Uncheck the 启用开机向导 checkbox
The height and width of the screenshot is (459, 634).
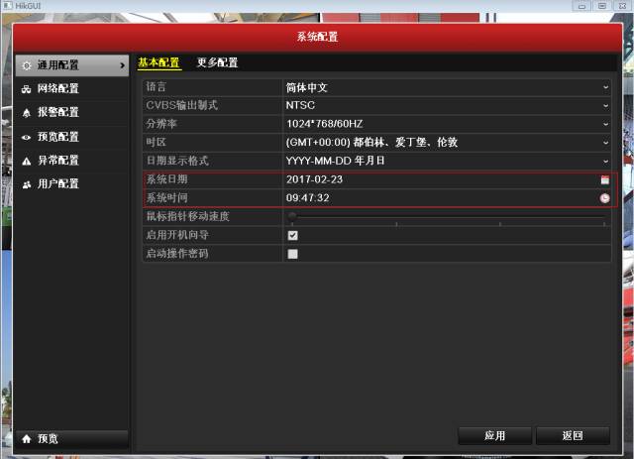click(x=292, y=236)
